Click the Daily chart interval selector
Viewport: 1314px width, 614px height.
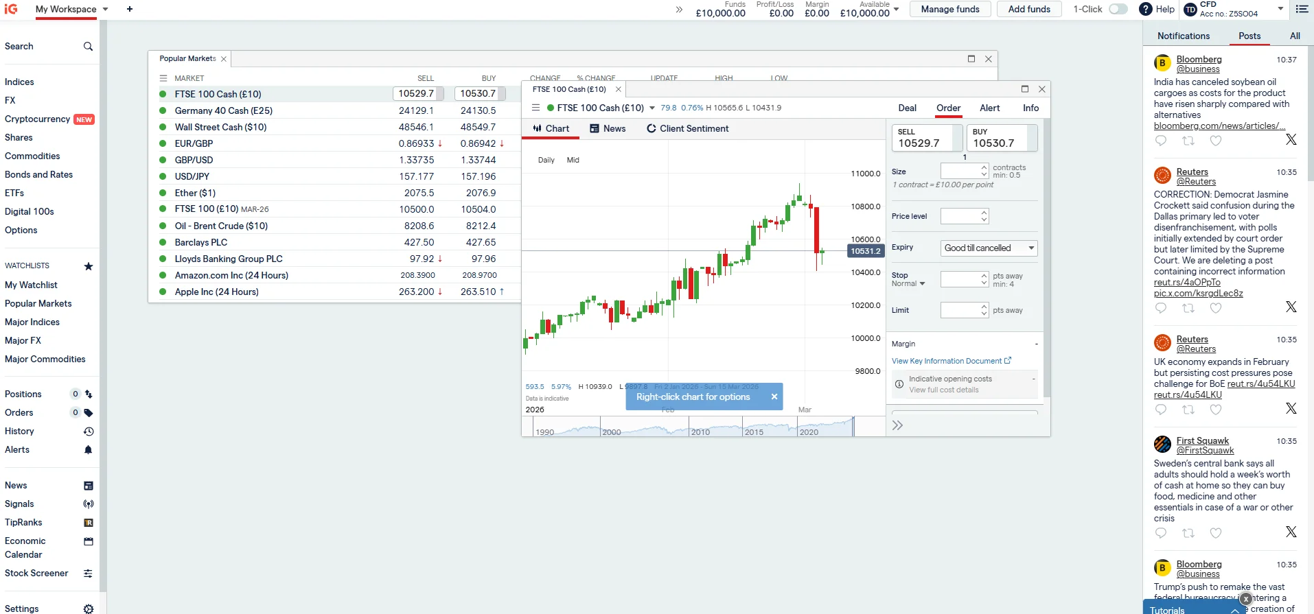546,160
